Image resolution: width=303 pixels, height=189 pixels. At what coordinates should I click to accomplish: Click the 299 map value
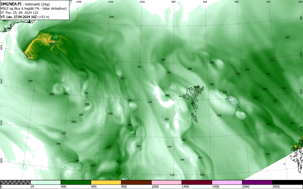(x=167, y=95)
